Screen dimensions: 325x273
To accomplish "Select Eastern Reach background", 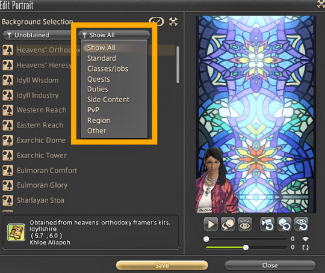I will (x=40, y=125).
